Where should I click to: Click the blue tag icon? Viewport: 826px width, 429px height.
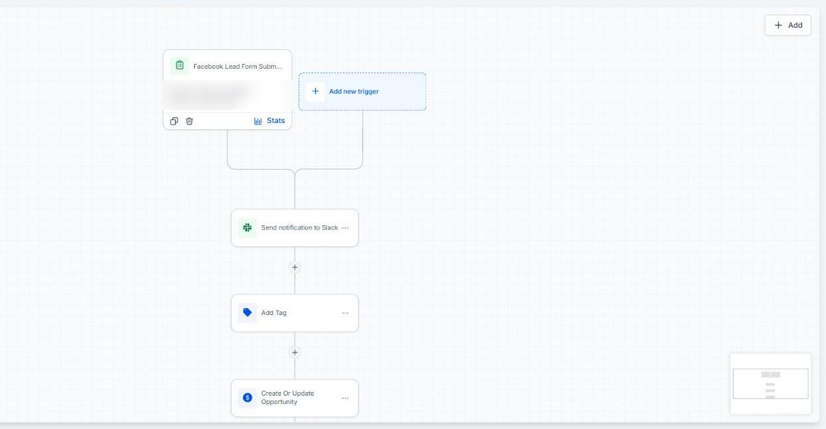click(247, 312)
